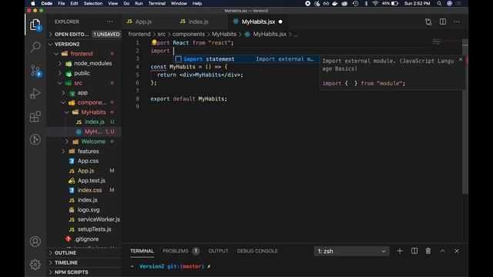Click the Explorer more actions ellipsis
This screenshot has width=493, height=277.
click(x=109, y=22)
